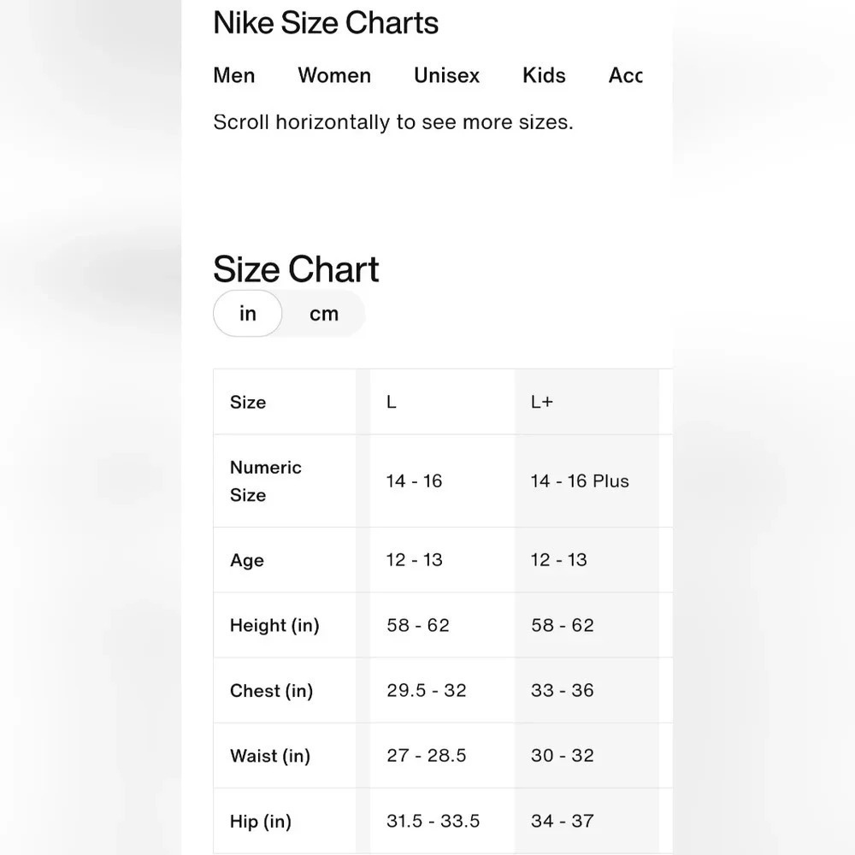
Task: Select the L size column header
Action: (442, 402)
